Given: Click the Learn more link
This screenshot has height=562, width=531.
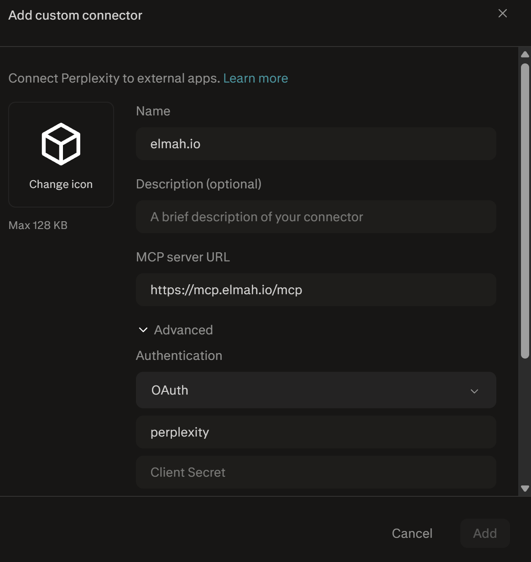Looking at the screenshot, I should point(255,78).
